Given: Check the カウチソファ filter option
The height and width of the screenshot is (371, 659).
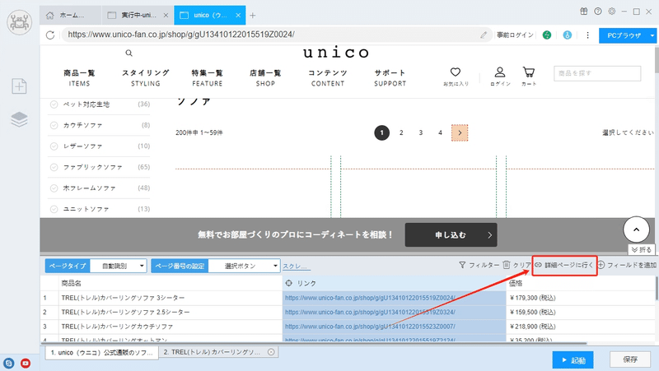Looking at the screenshot, I should tap(54, 125).
